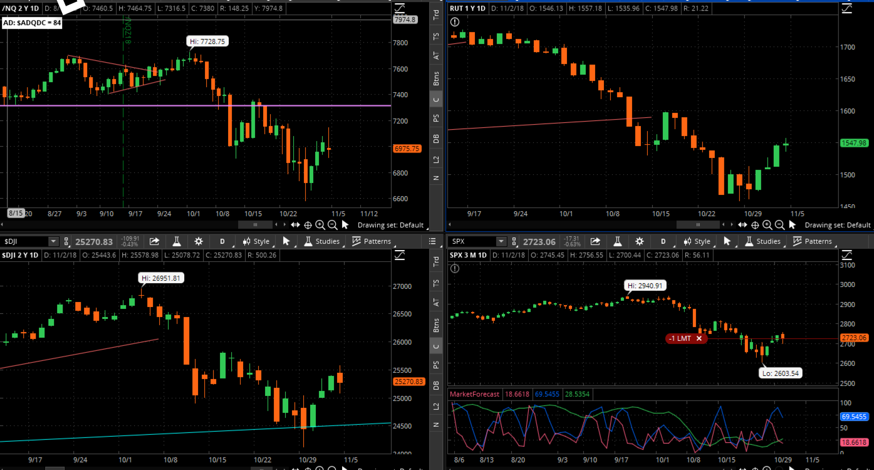Screen dimensions: 874x470
Task: Cancel the -1 LMT order with its X
Action: click(x=699, y=338)
